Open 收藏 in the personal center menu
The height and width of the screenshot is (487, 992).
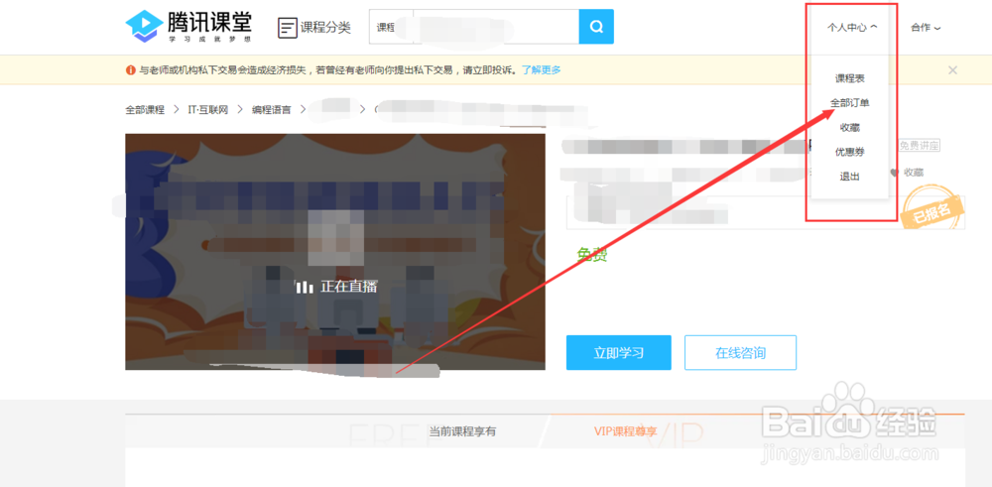tap(850, 127)
